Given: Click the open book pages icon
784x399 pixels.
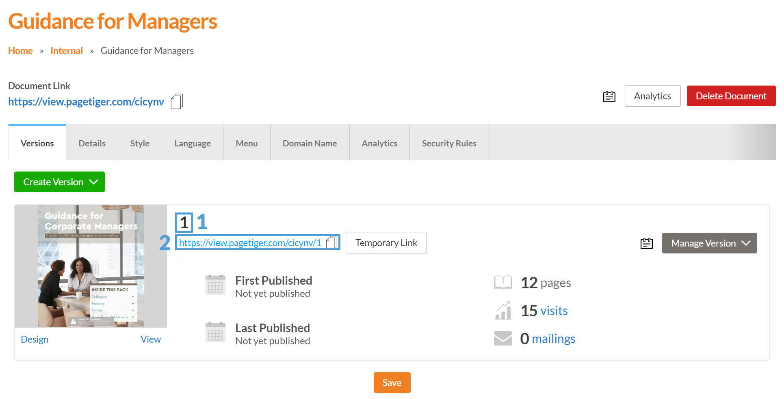Looking at the screenshot, I should (503, 283).
